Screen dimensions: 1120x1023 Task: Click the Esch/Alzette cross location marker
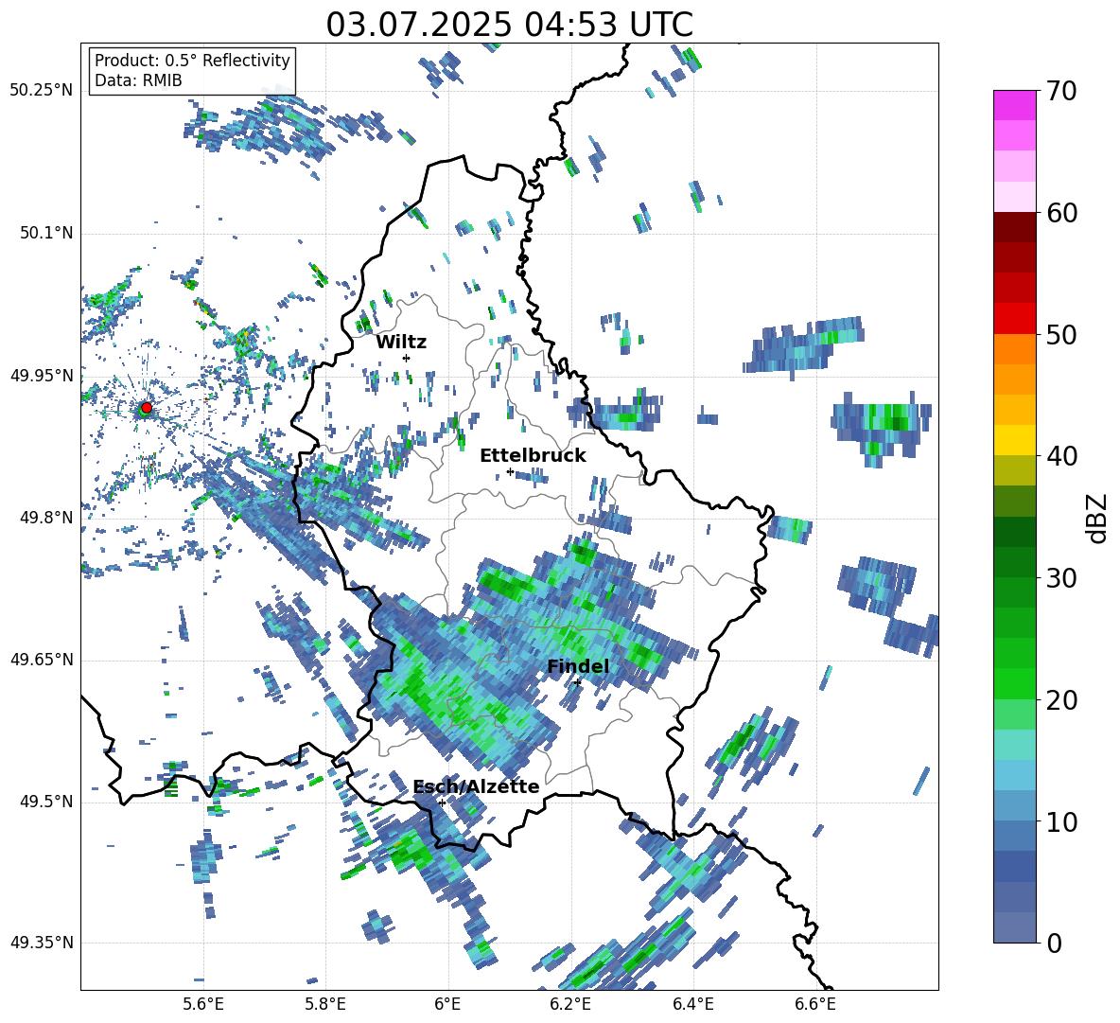click(x=442, y=803)
